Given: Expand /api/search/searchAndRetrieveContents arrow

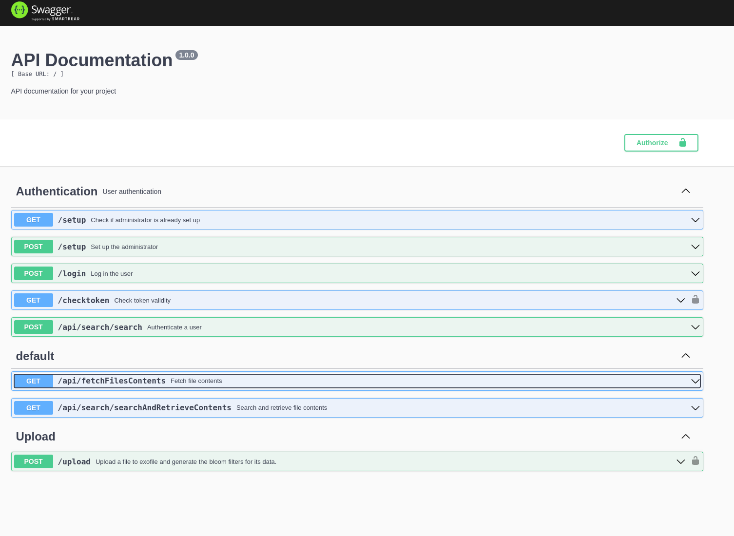Looking at the screenshot, I should coord(695,408).
